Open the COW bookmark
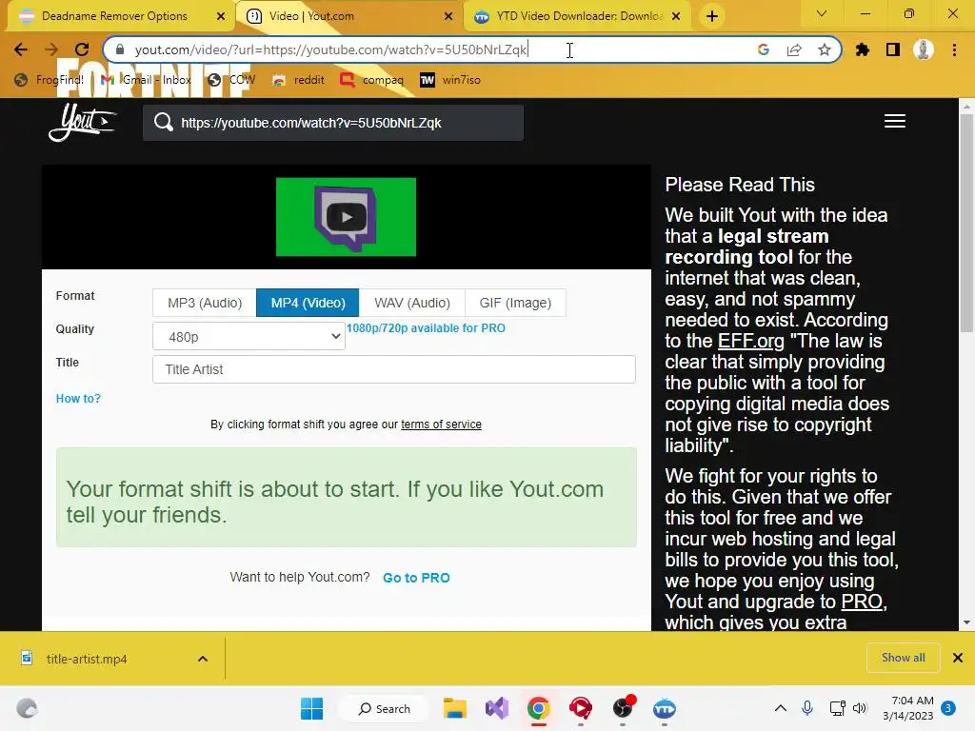 pos(232,80)
